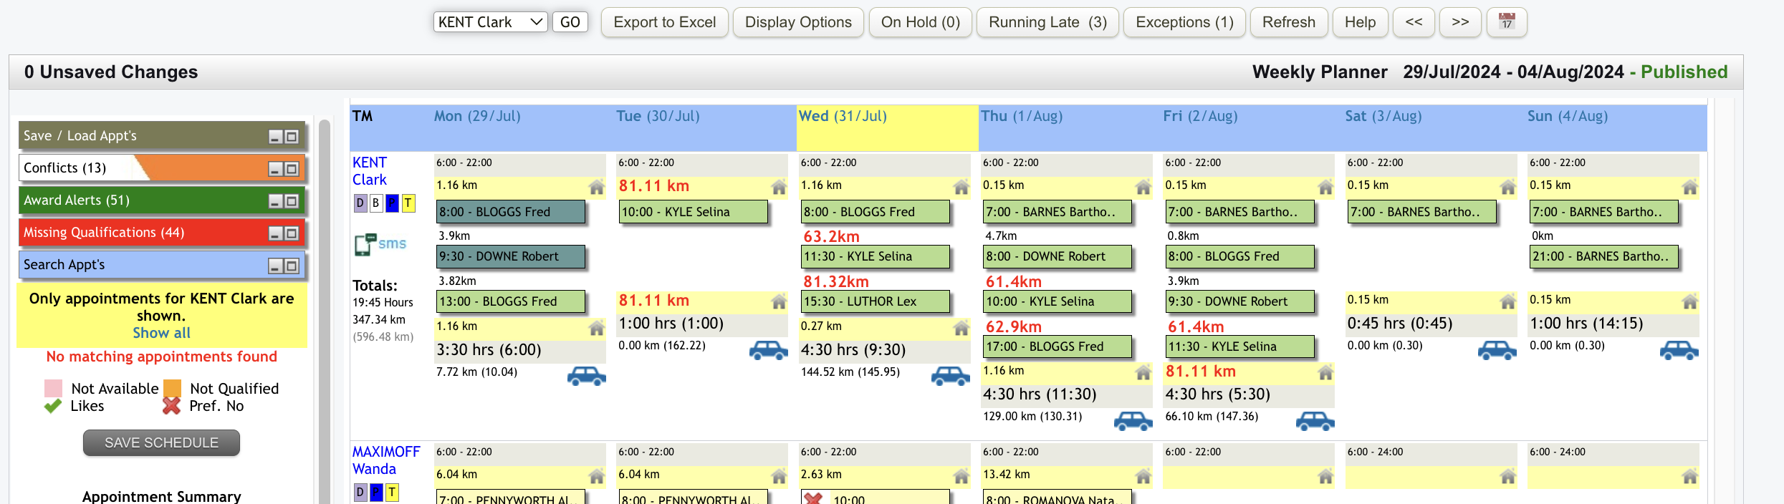Click the home icon on Monday's bottom 1.16 km row
This screenshot has width=1784, height=504.
597,328
